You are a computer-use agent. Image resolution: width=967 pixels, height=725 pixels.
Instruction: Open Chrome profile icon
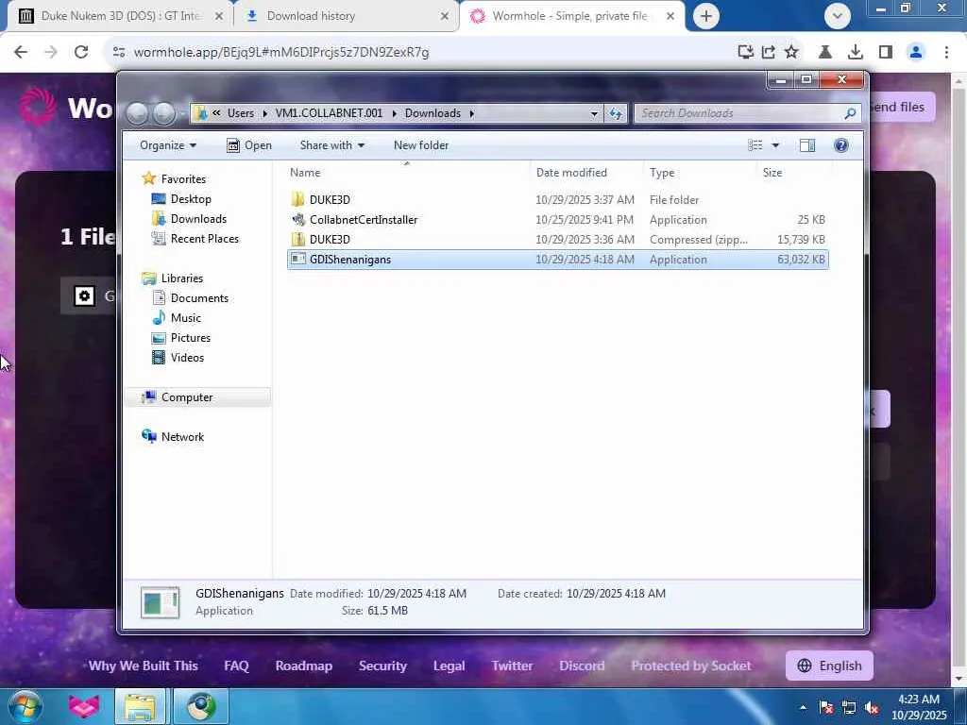(x=916, y=52)
